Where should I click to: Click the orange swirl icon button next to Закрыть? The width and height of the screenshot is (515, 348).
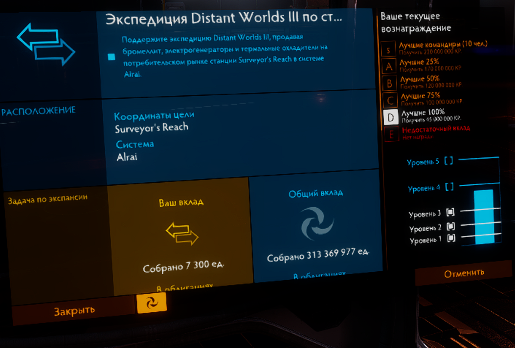coord(152,303)
